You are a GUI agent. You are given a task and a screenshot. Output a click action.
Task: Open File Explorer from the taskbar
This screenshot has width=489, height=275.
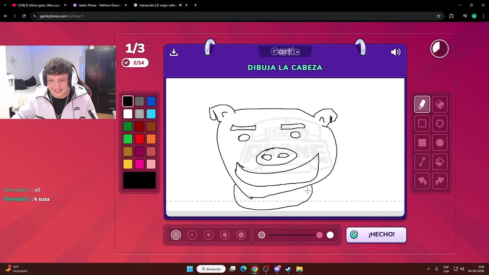tap(300, 269)
